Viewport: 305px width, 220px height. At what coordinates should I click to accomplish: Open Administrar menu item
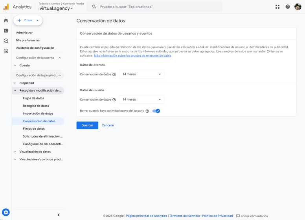24,33
